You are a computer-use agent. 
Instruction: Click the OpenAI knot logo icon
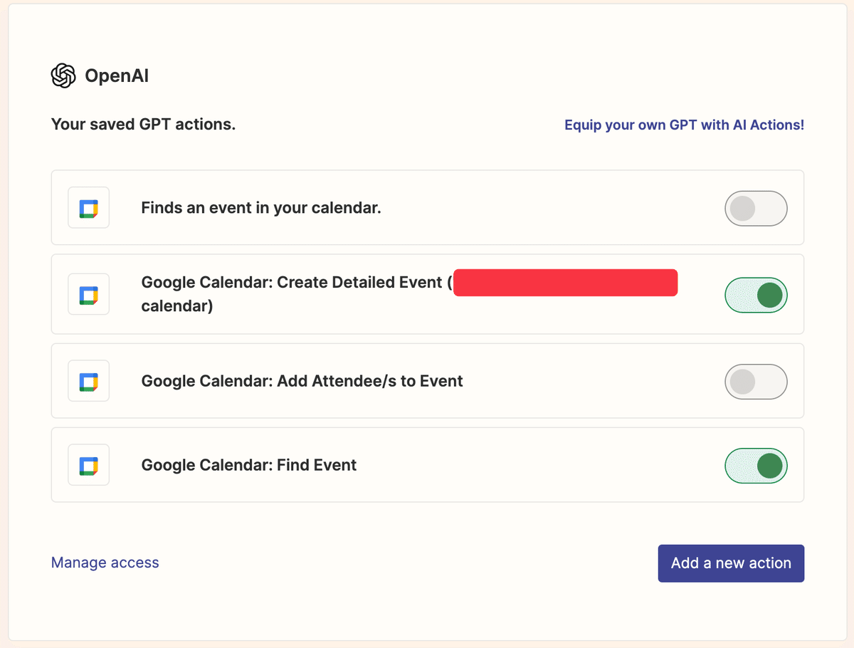click(x=63, y=75)
